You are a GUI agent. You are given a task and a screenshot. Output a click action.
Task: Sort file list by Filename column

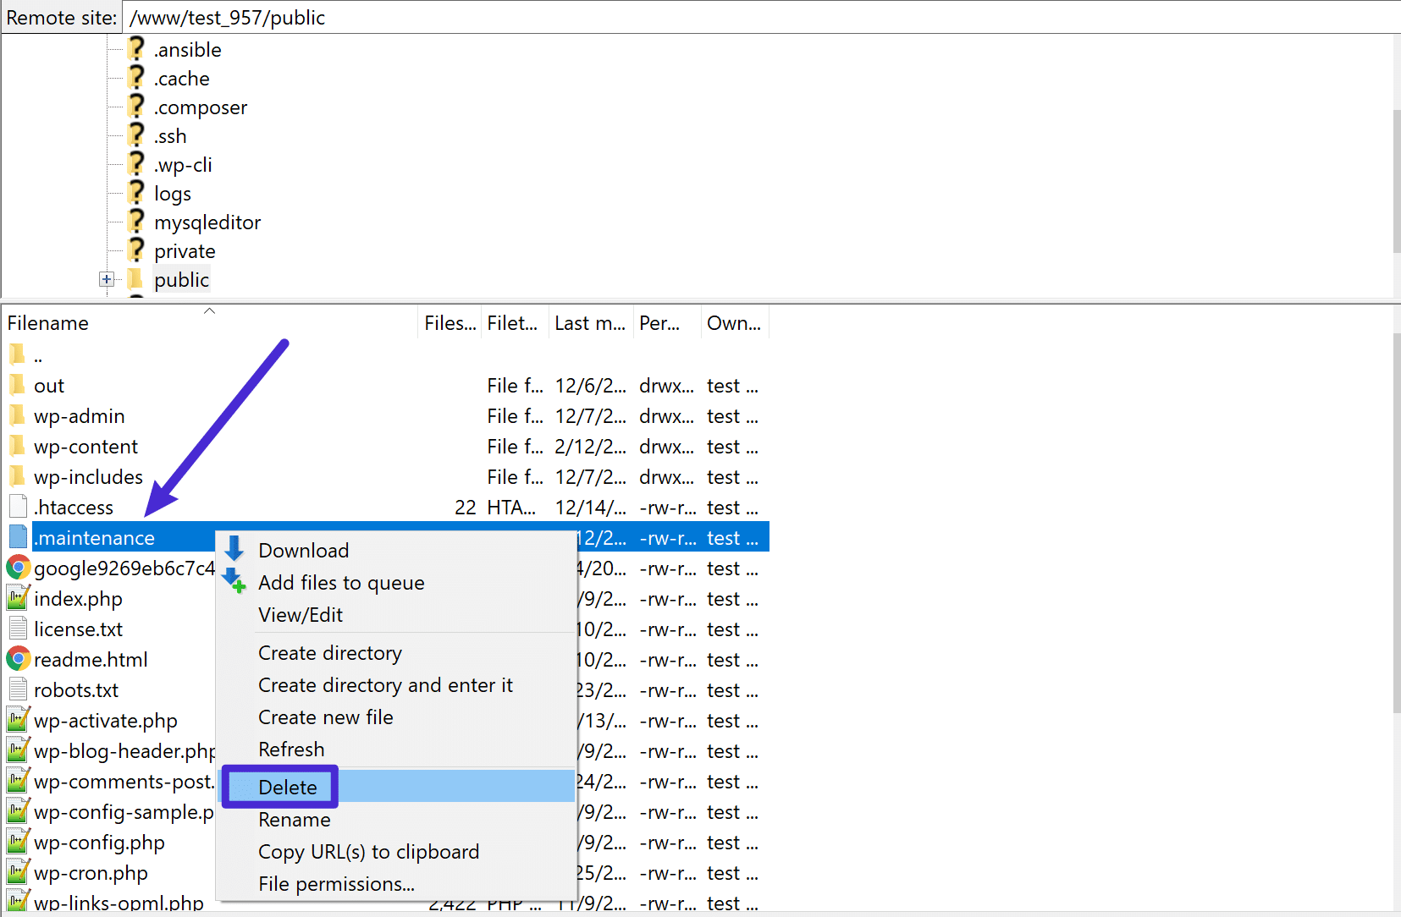pyautogui.click(x=48, y=323)
